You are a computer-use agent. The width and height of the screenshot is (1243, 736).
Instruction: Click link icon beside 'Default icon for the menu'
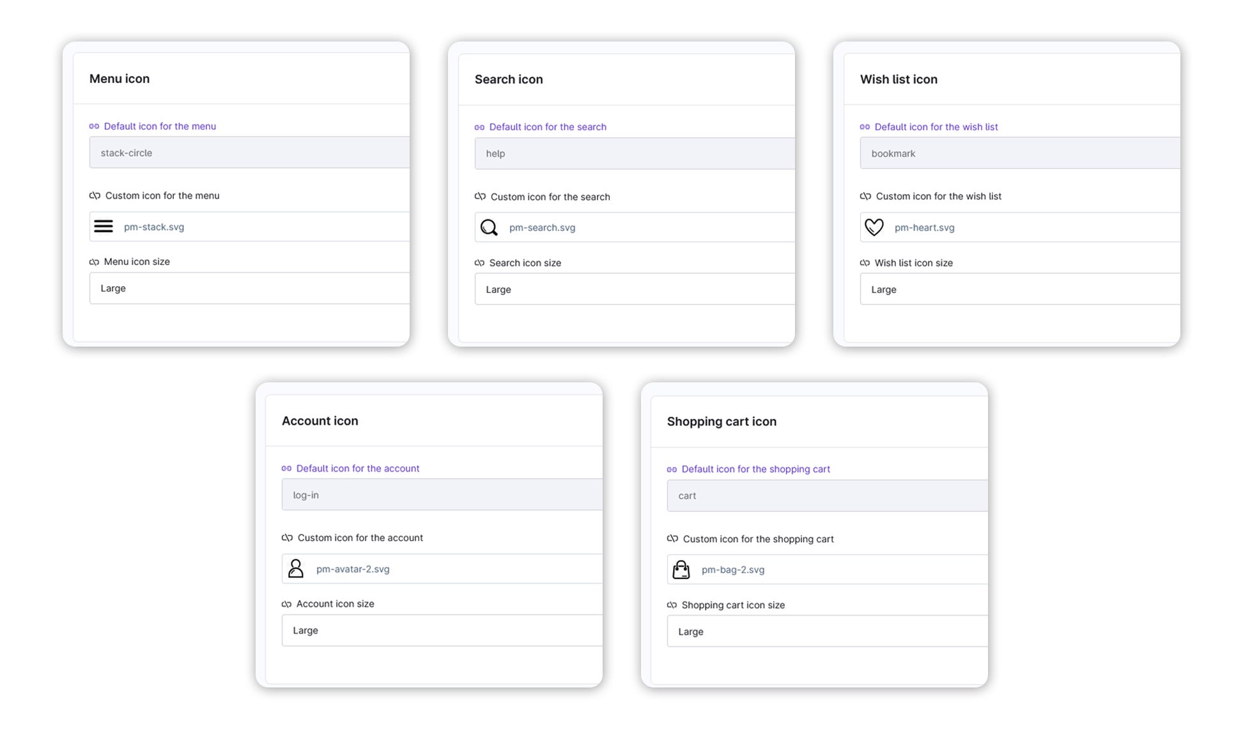click(94, 126)
